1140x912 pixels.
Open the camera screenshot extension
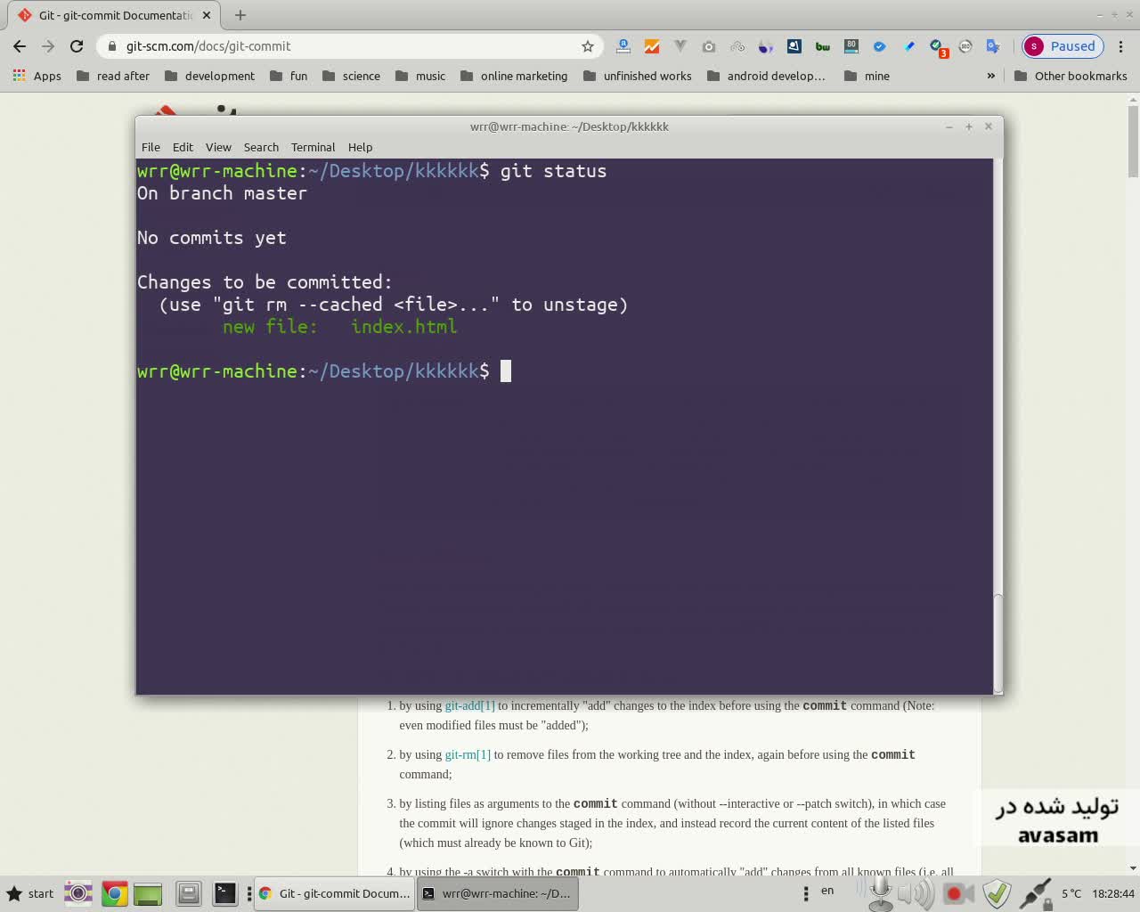709,46
